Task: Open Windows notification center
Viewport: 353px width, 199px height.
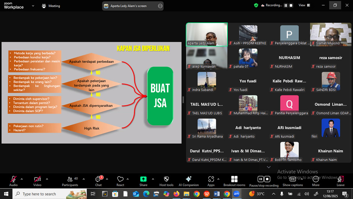Action: point(345,194)
